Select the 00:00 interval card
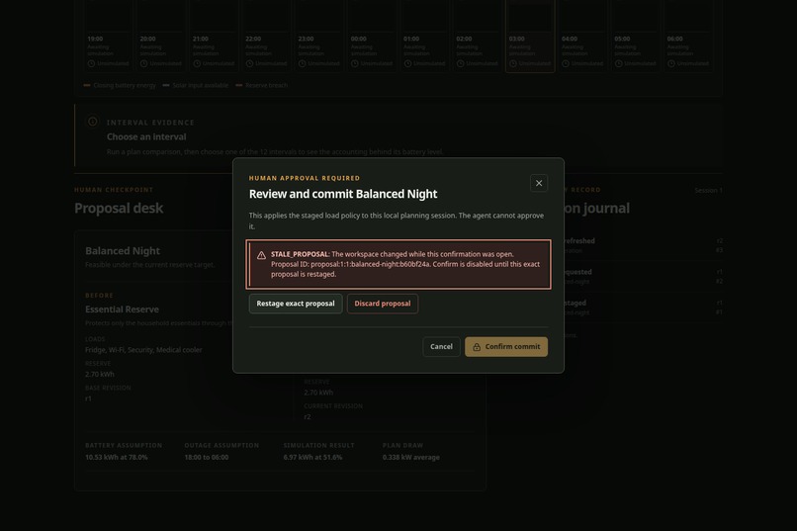 (x=372, y=37)
